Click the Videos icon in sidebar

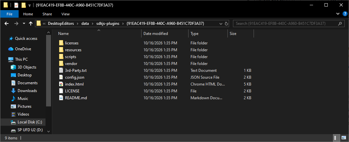(x=14, y=114)
